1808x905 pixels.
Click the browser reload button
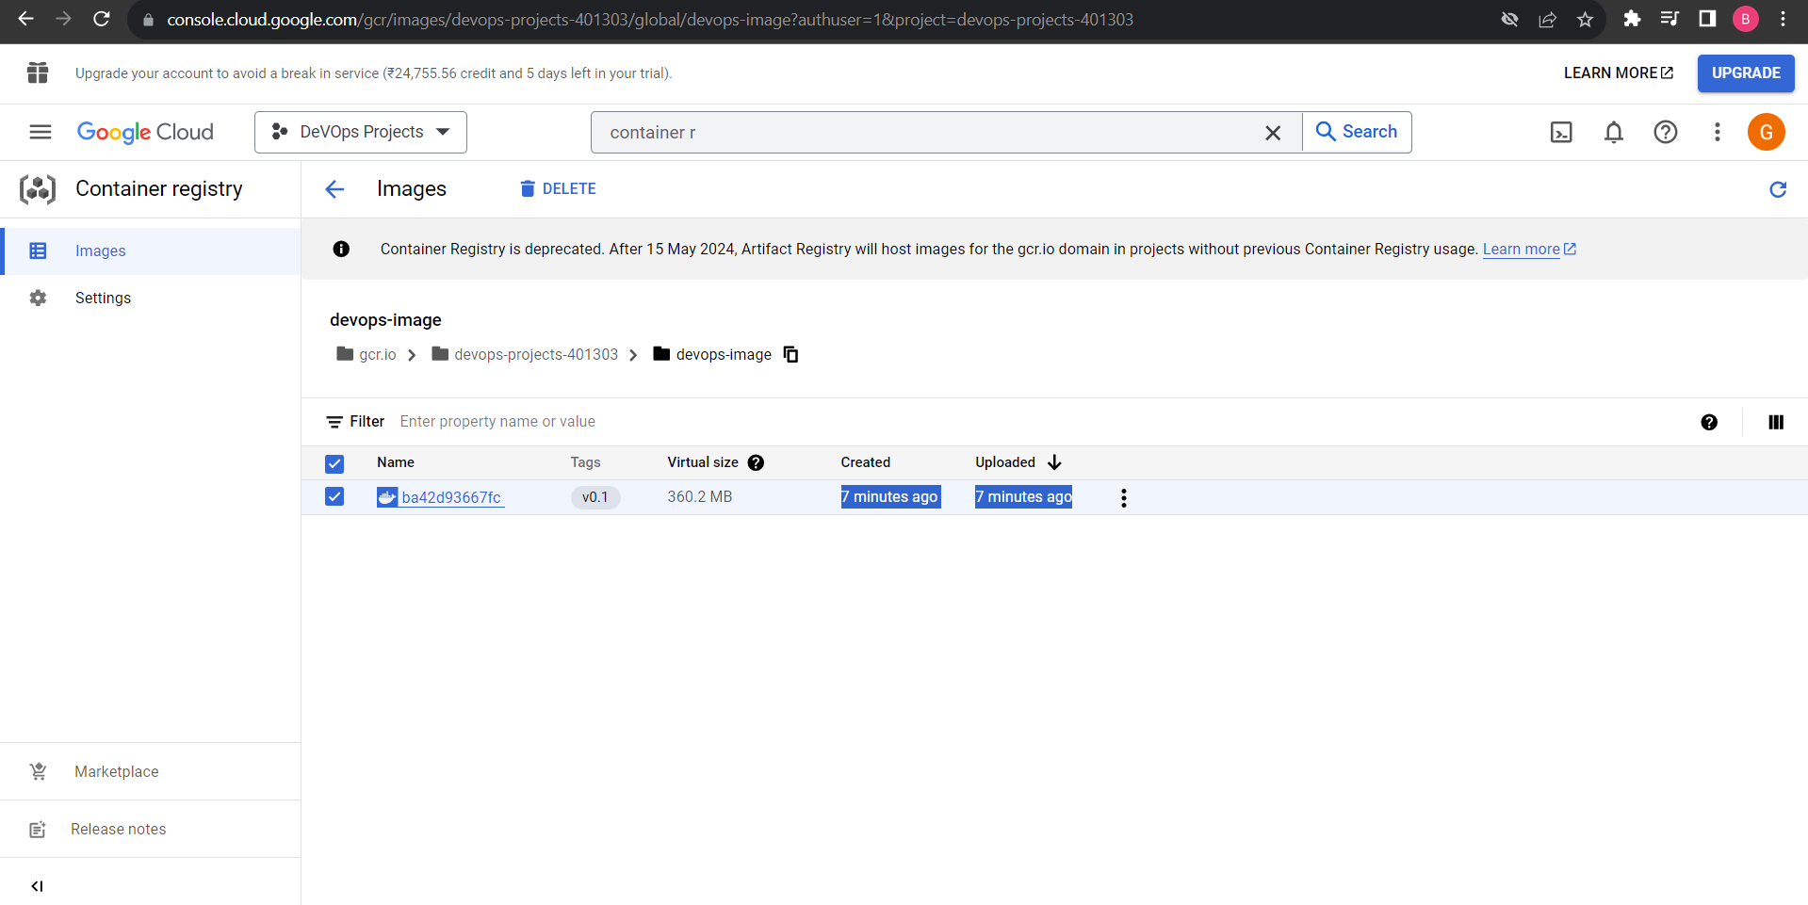pos(102,19)
